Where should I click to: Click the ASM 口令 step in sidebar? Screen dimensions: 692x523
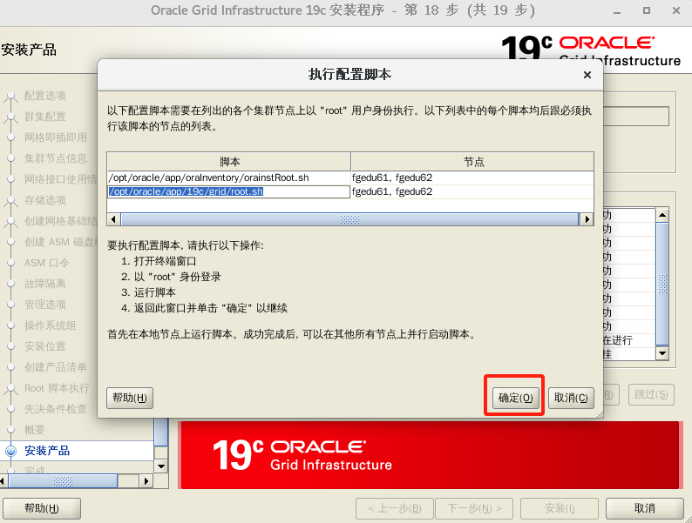pyautogui.click(x=47, y=263)
